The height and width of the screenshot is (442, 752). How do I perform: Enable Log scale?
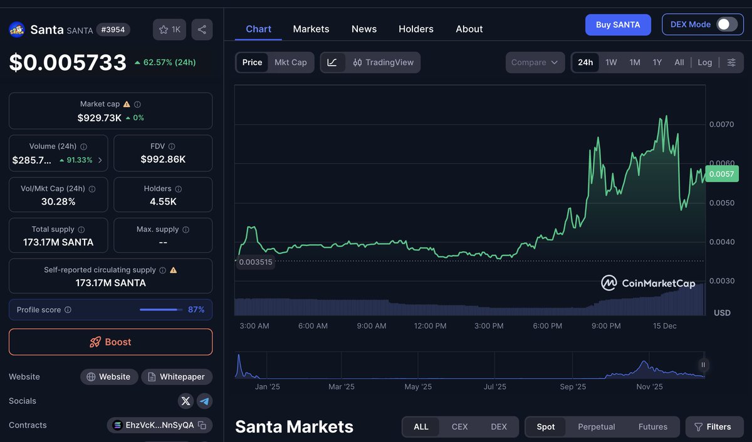[x=705, y=62]
